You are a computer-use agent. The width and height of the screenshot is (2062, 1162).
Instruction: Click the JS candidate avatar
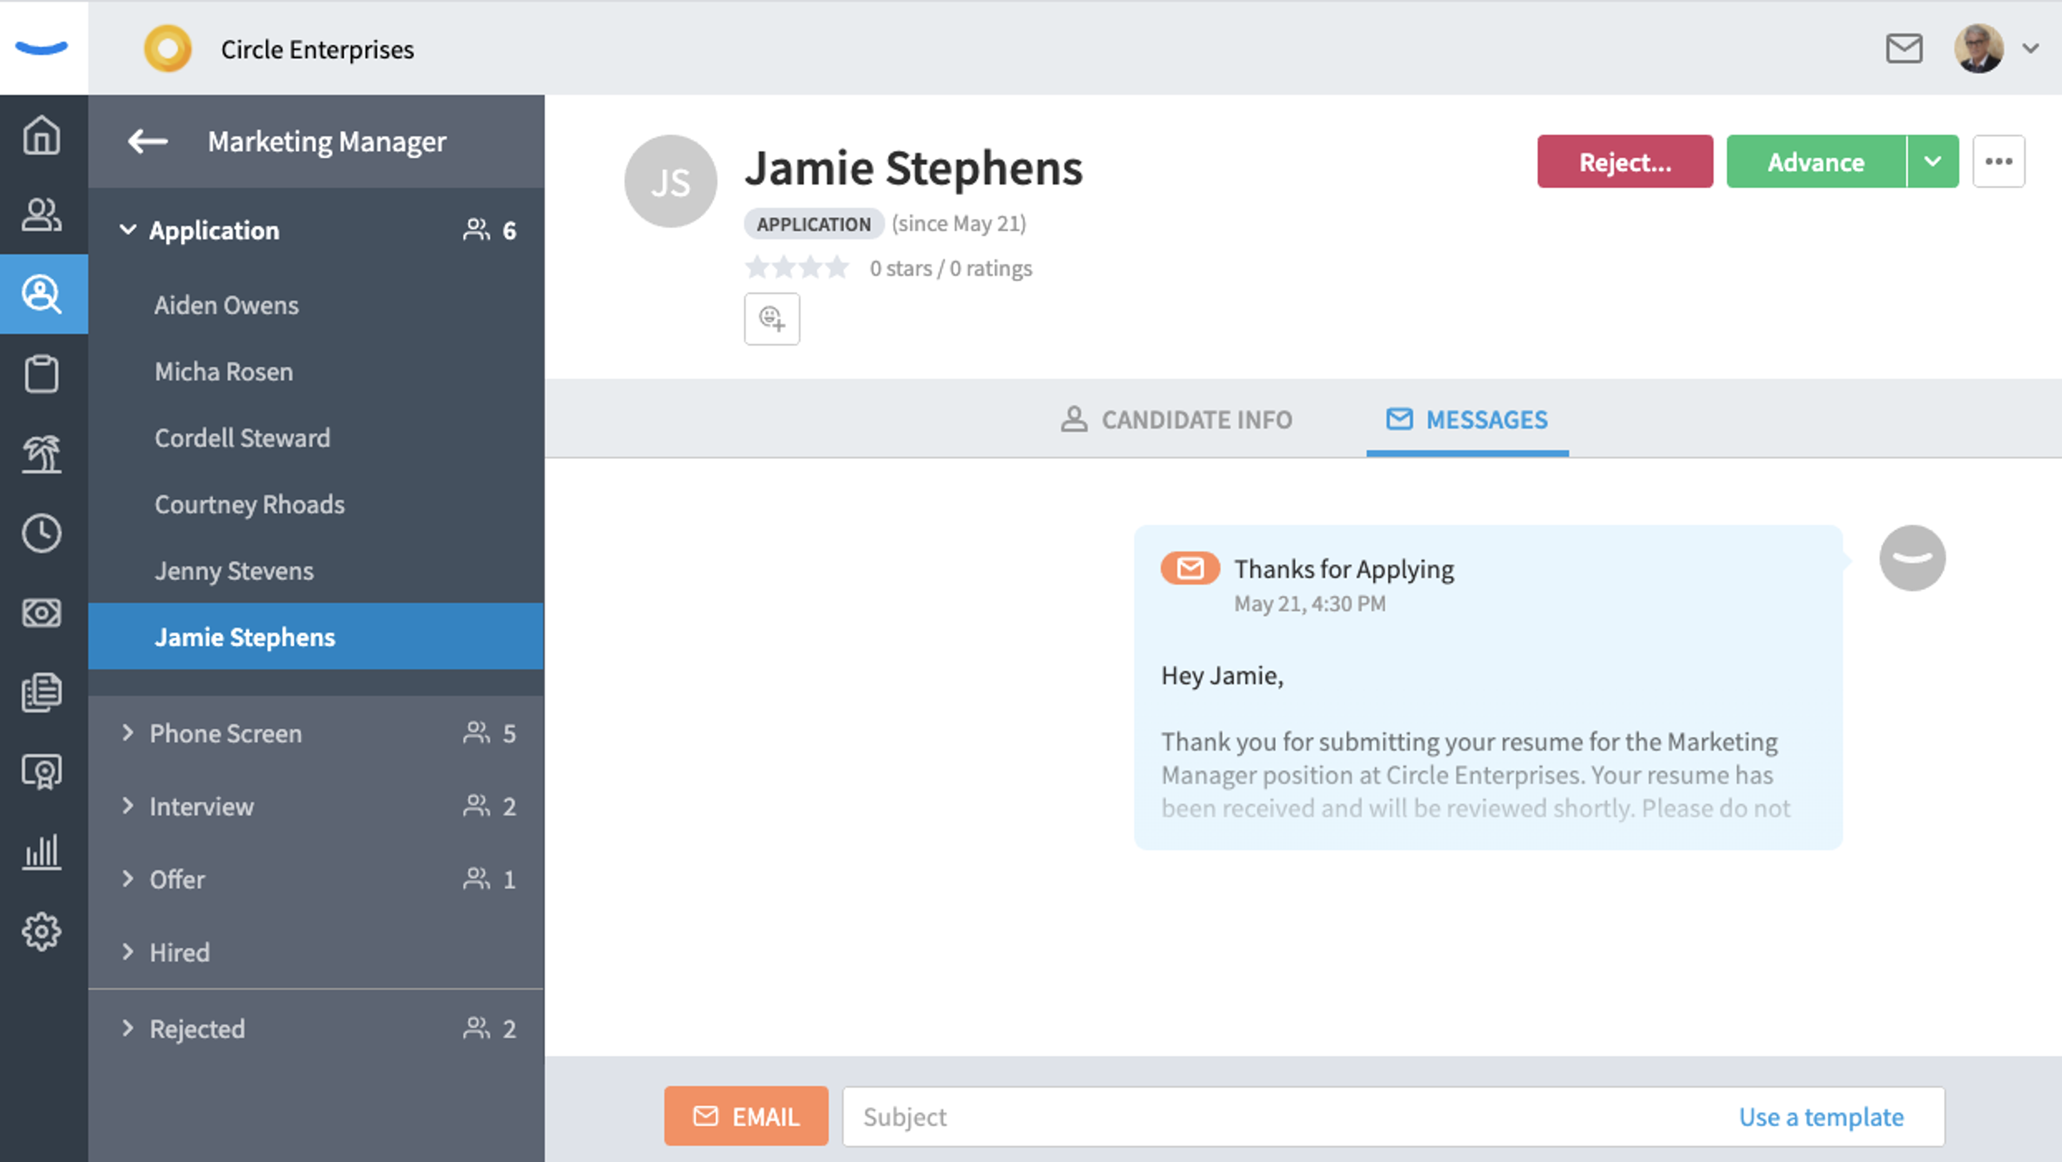pos(670,181)
